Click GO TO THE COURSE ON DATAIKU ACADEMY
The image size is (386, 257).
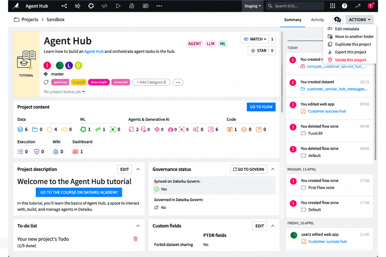pyautogui.click(x=79, y=192)
